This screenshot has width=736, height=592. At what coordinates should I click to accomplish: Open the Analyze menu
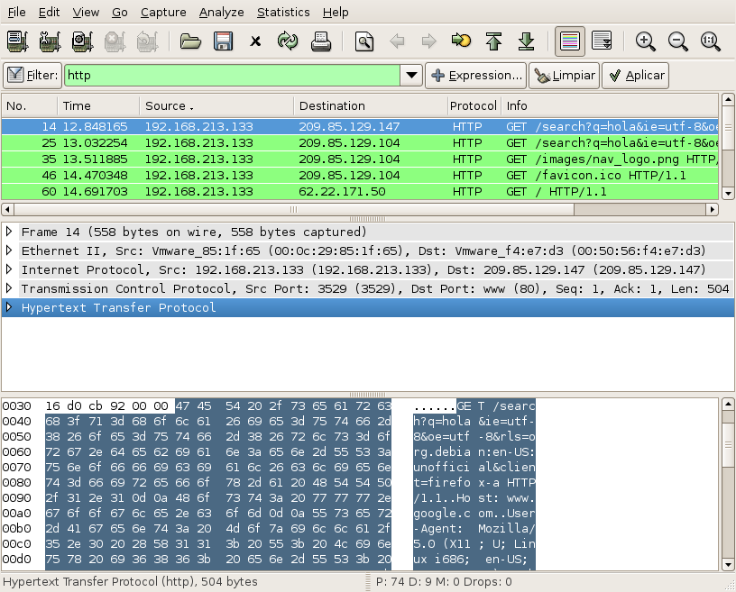[222, 13]
